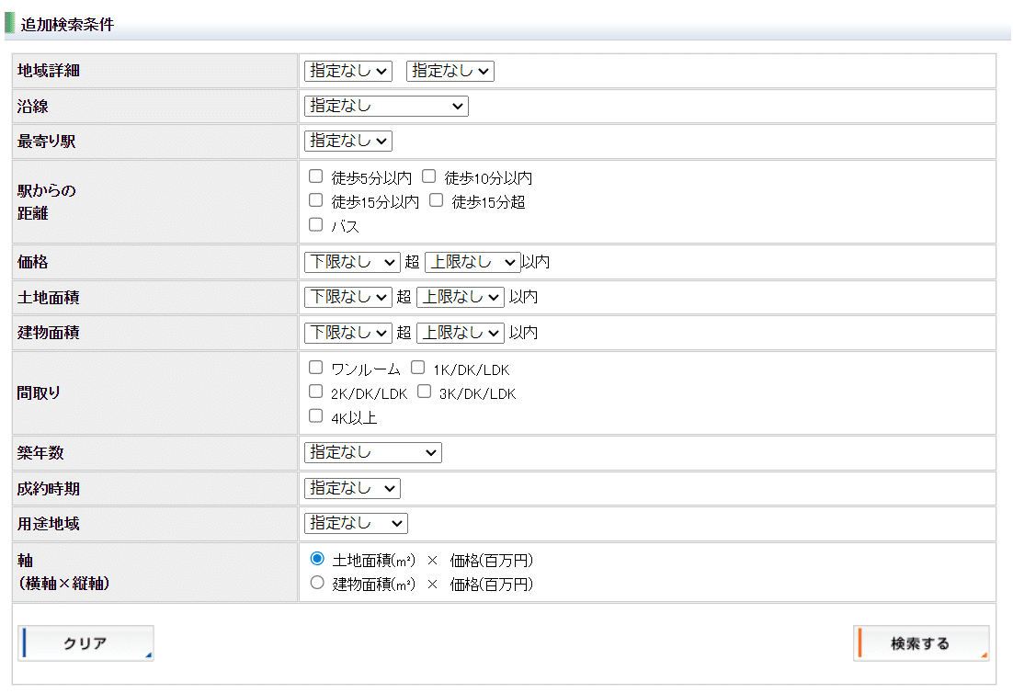Open the 成約時期 dropdown
1013x693 pixels.
(352, 488)
